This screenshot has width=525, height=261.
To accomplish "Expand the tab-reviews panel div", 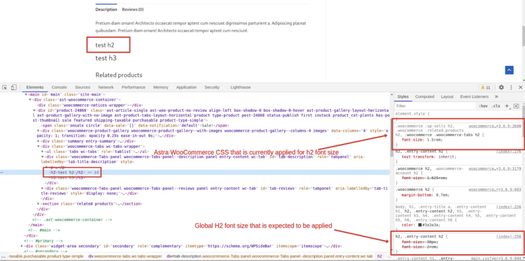I will tap(43, 188).
